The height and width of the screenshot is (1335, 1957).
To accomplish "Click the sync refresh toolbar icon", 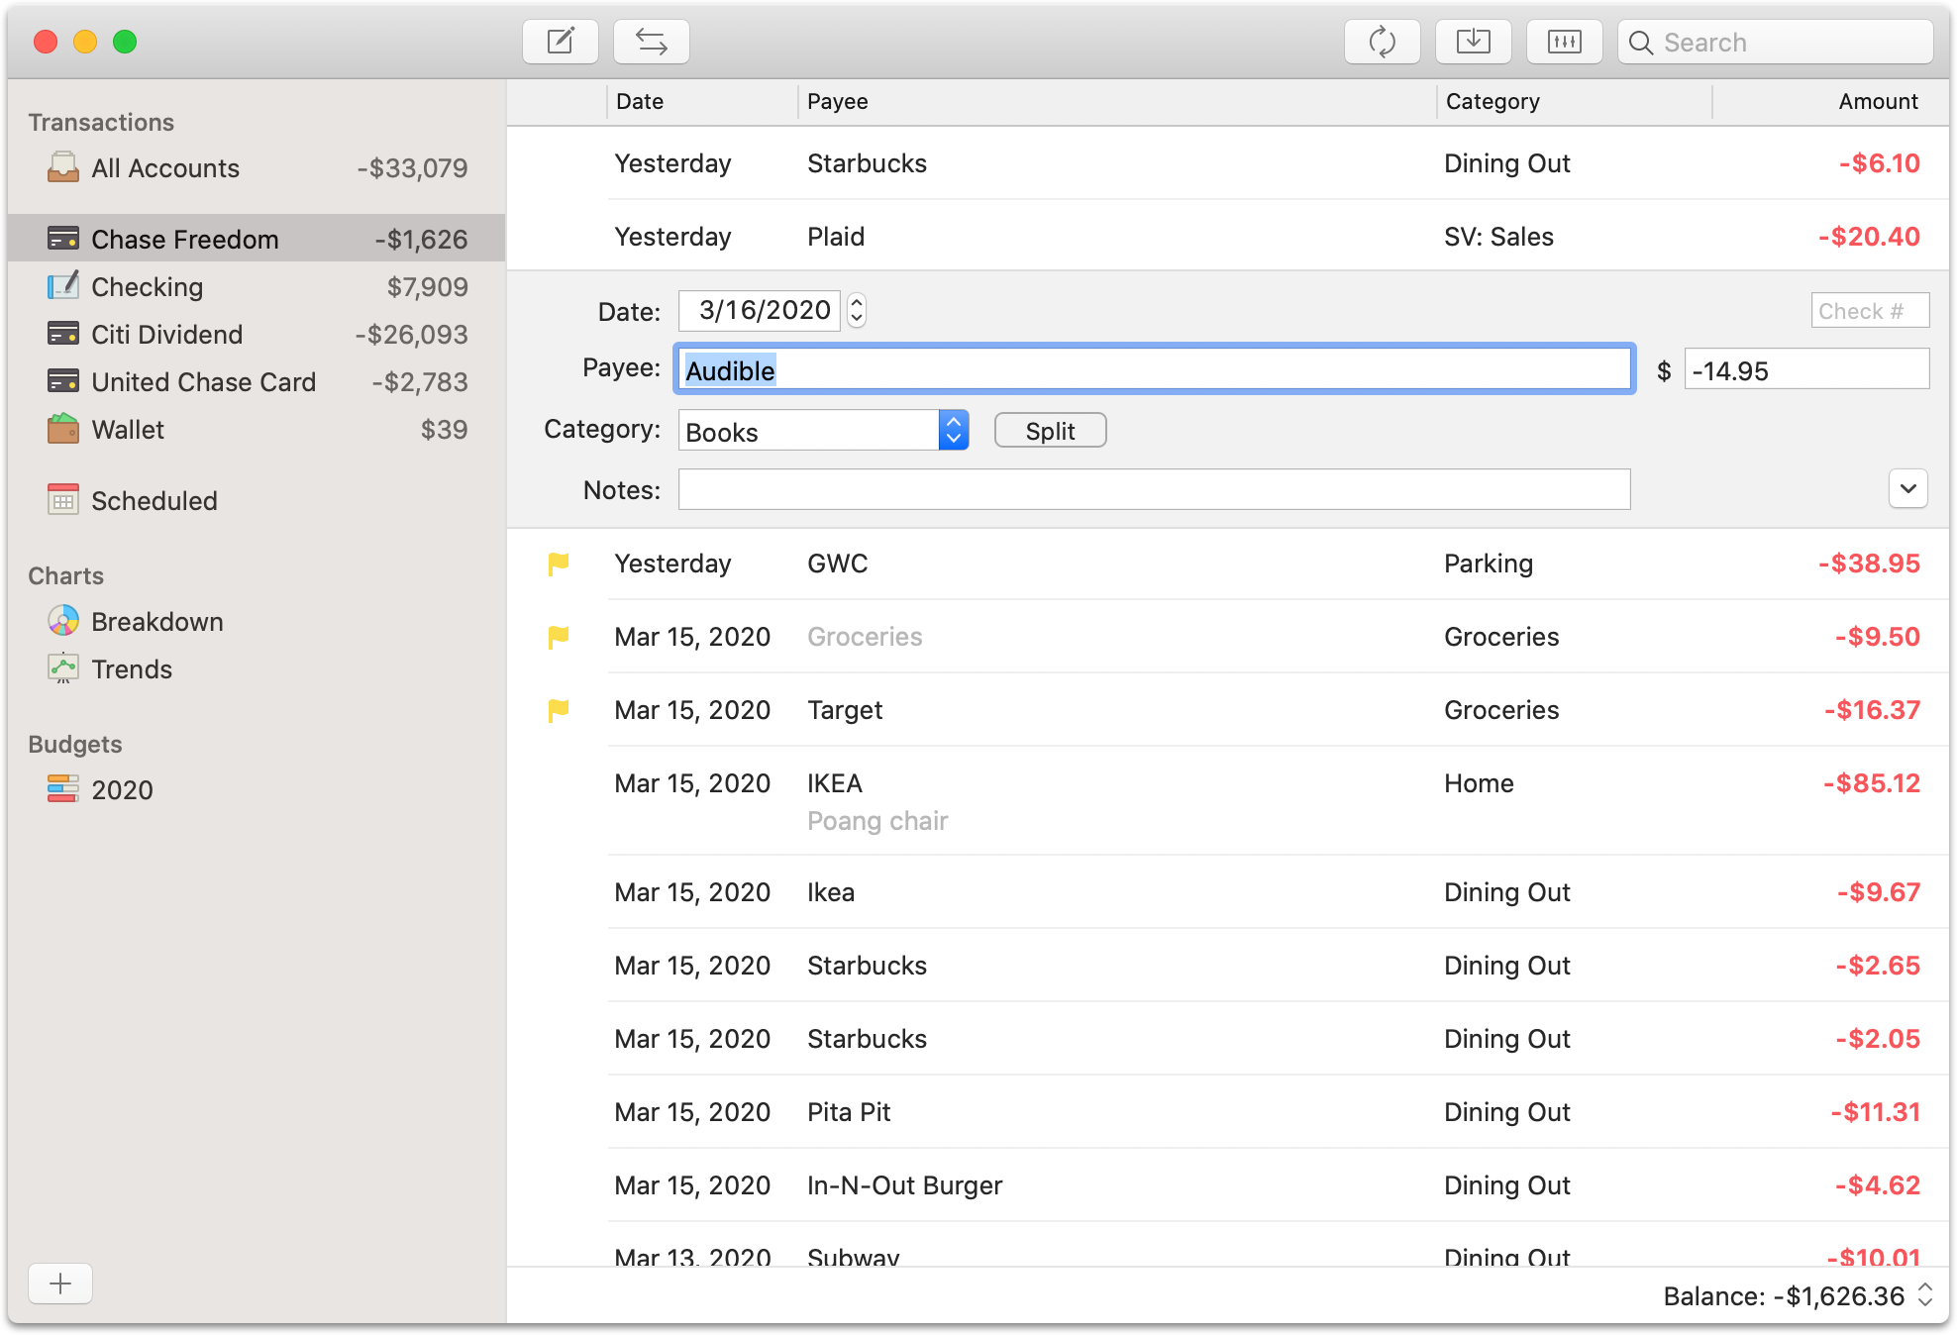I will tap(1382, 42).
